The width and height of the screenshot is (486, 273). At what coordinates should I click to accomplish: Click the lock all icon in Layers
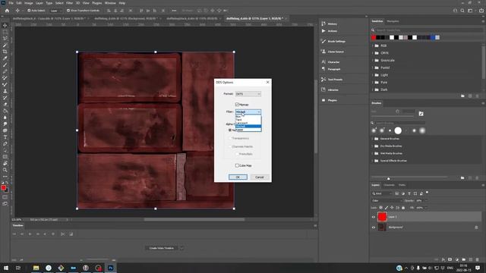[403, 208]
